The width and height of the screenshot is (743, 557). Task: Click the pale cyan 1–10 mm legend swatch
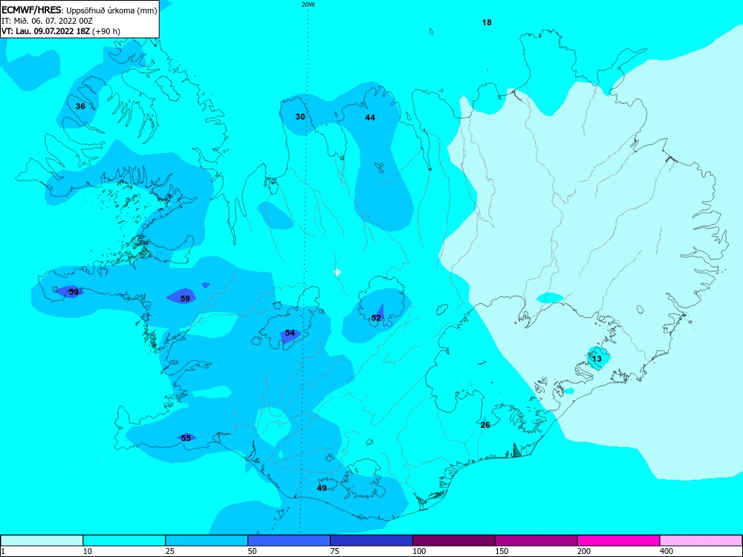point(42,541)
